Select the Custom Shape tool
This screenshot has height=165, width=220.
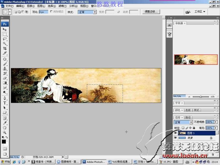pyautogui.click(x=5, y=112)
